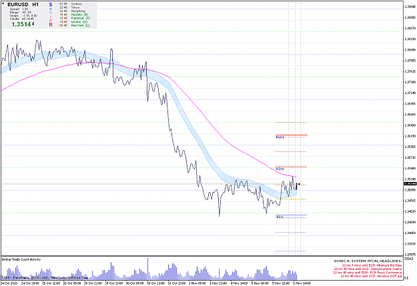Screen dimensions: 417x286
Task: Click the SONIC R. SYSTEM FFCAL HEADLINES heading
Action: 368,261
